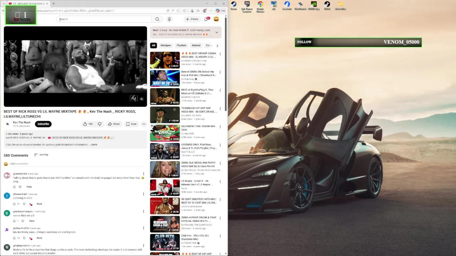Open comment options for @HelloK1920
This screenshot has height=256, width=456.
144,174
